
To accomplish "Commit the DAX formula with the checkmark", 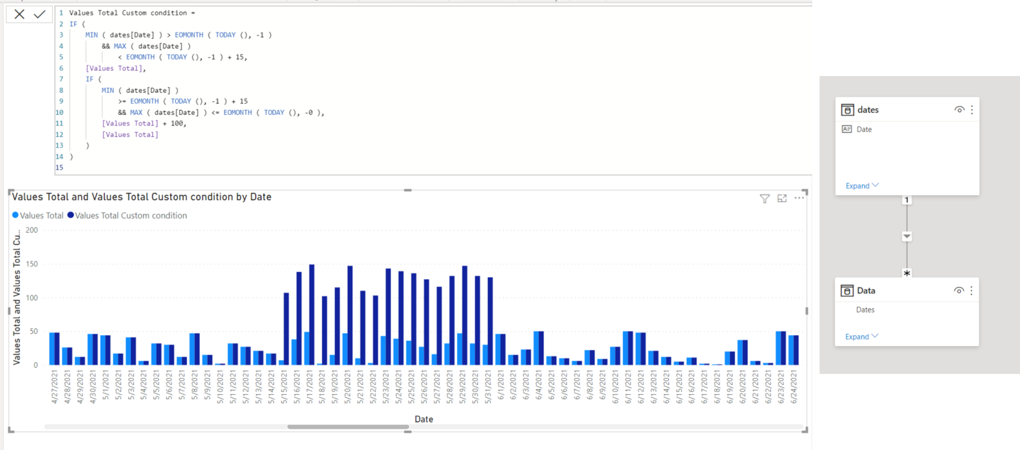I will (x=40, y=14).
